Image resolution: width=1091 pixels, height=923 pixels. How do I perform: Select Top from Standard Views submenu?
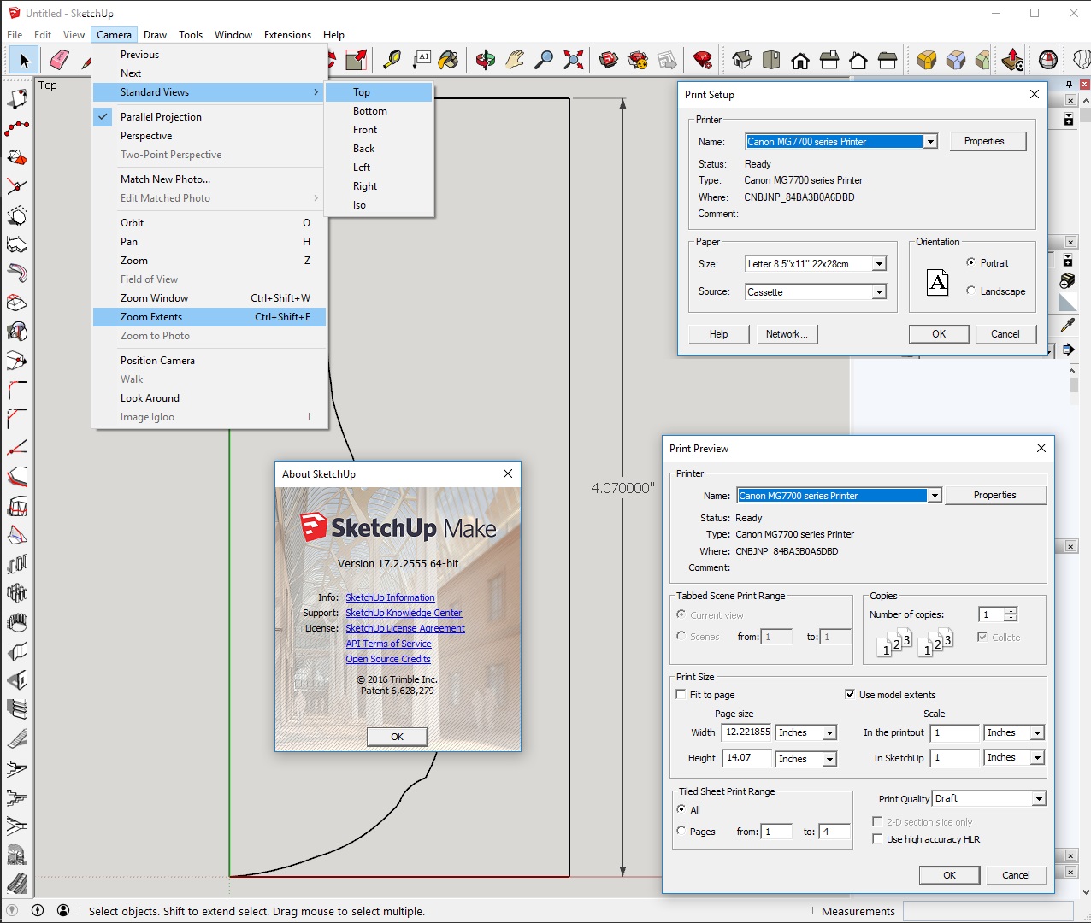point(380,92)
